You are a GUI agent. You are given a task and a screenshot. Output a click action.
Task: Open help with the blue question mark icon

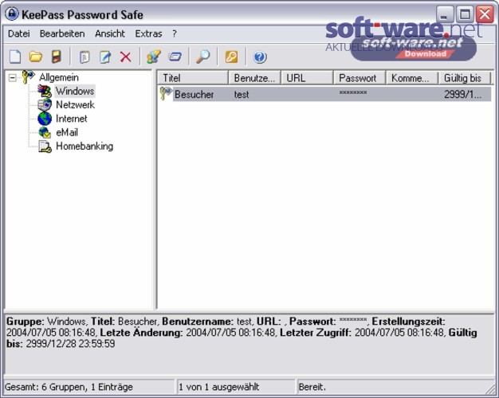[x=260, y=57]
